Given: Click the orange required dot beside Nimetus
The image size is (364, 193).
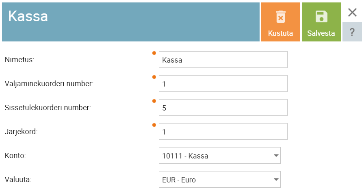Looking at the screenshot, I should pyautogui.click(x=154, y=53).
